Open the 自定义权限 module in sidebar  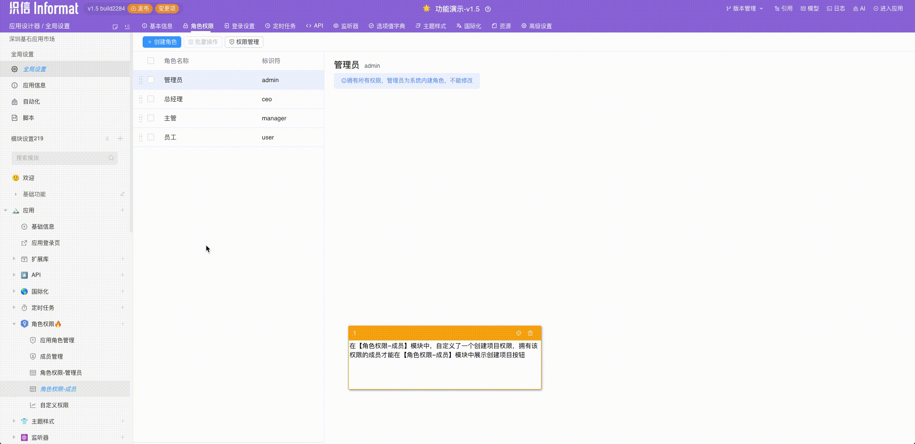pyautogui.click(x=54, y=405)
